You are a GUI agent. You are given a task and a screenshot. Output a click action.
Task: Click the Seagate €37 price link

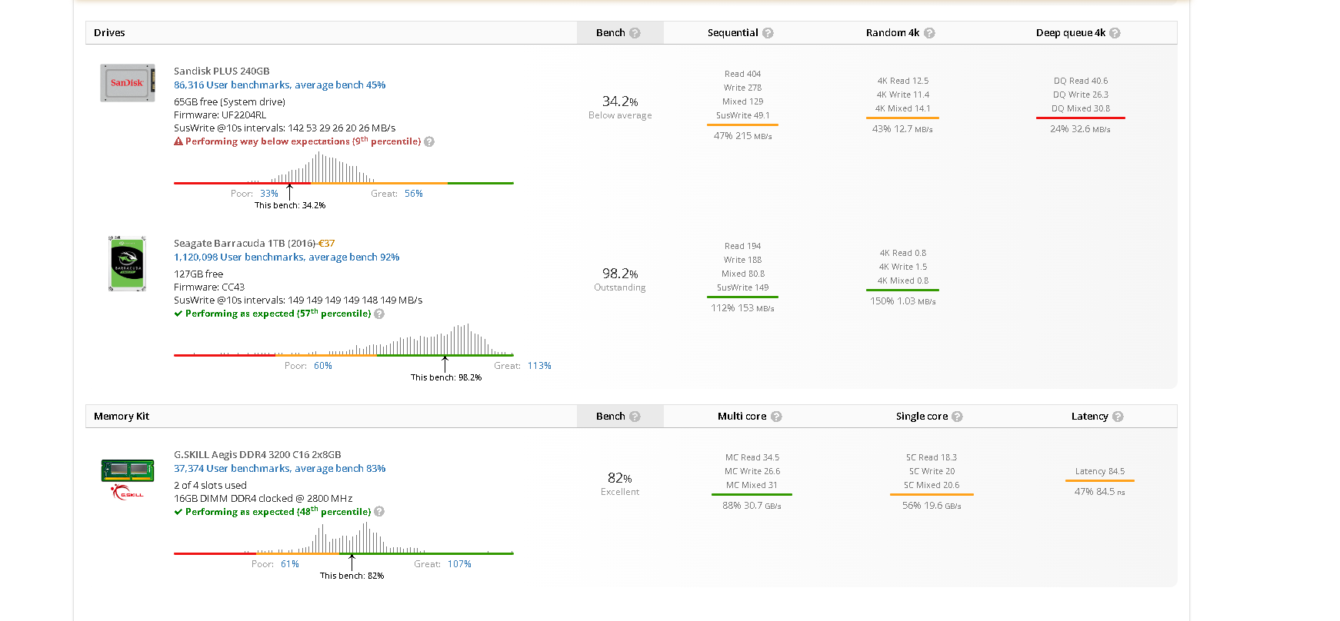pyautogui.click(x=326, y=244)
